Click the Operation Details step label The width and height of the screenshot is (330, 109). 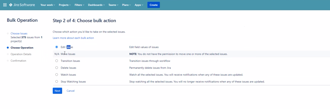tap(21, 54)
